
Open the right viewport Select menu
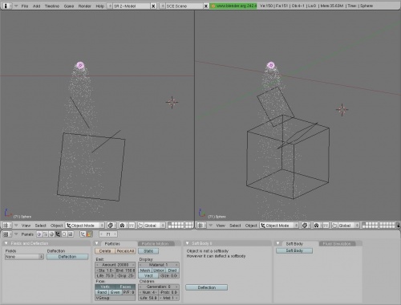(235, 226)
